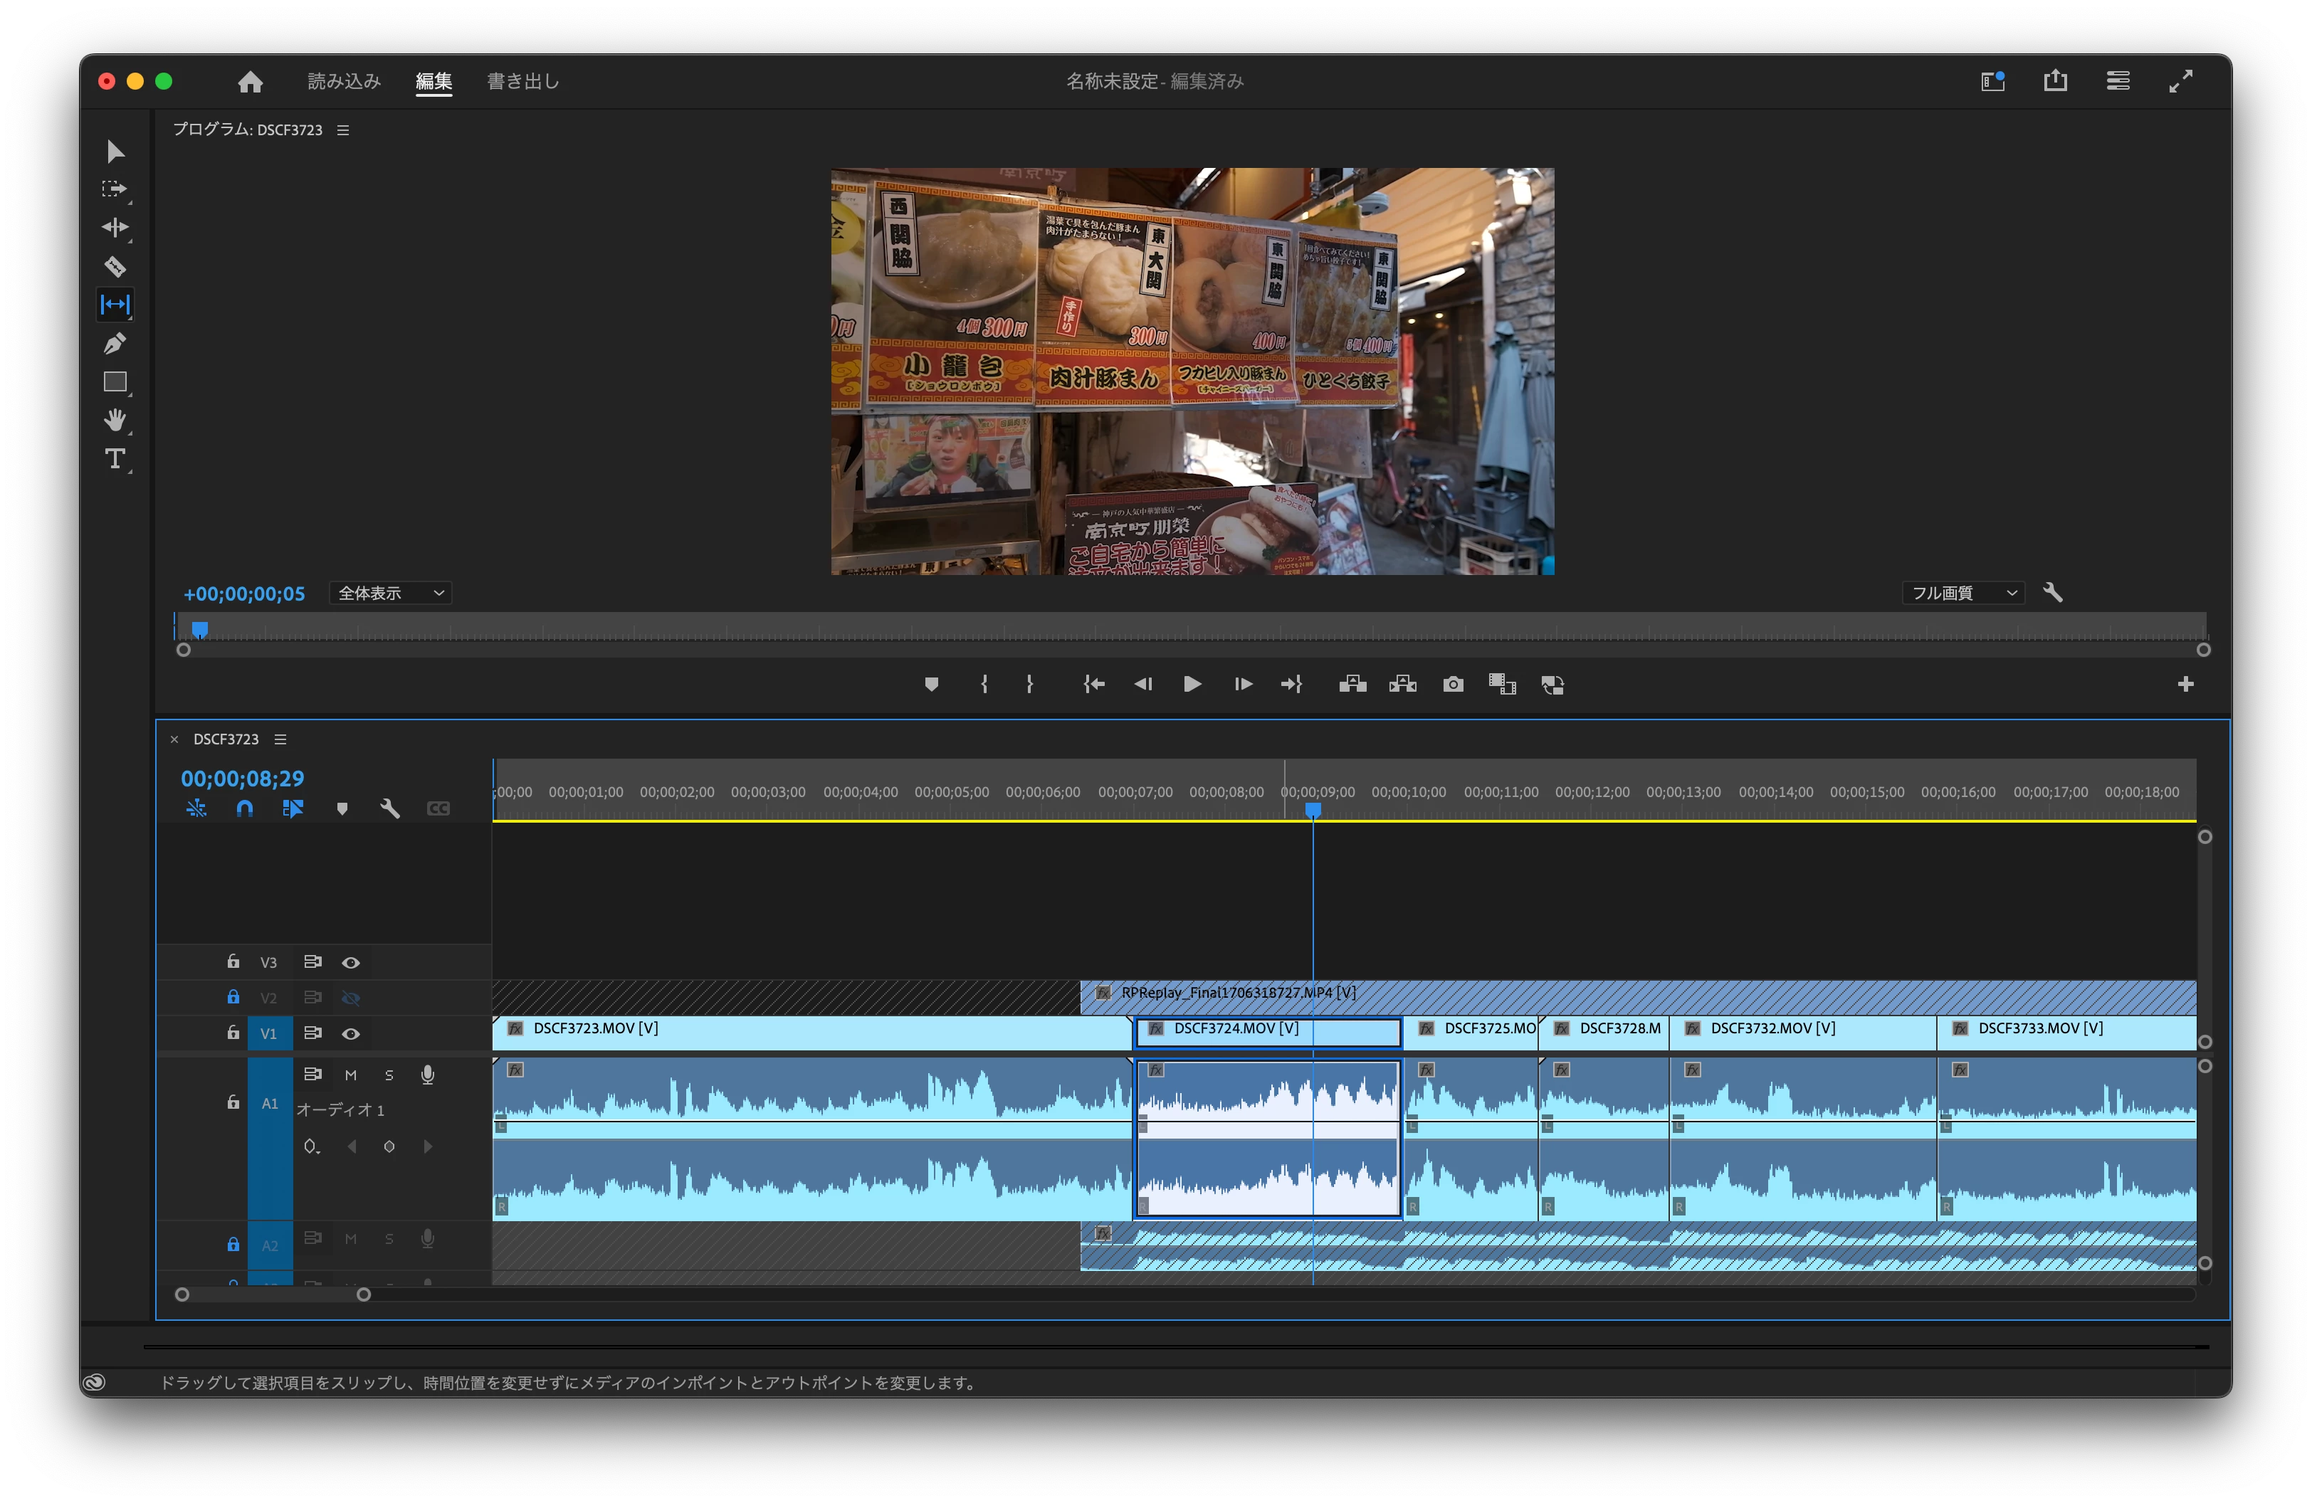Select the Pen tool
2312x1503 pixels.
click(115, 344)
